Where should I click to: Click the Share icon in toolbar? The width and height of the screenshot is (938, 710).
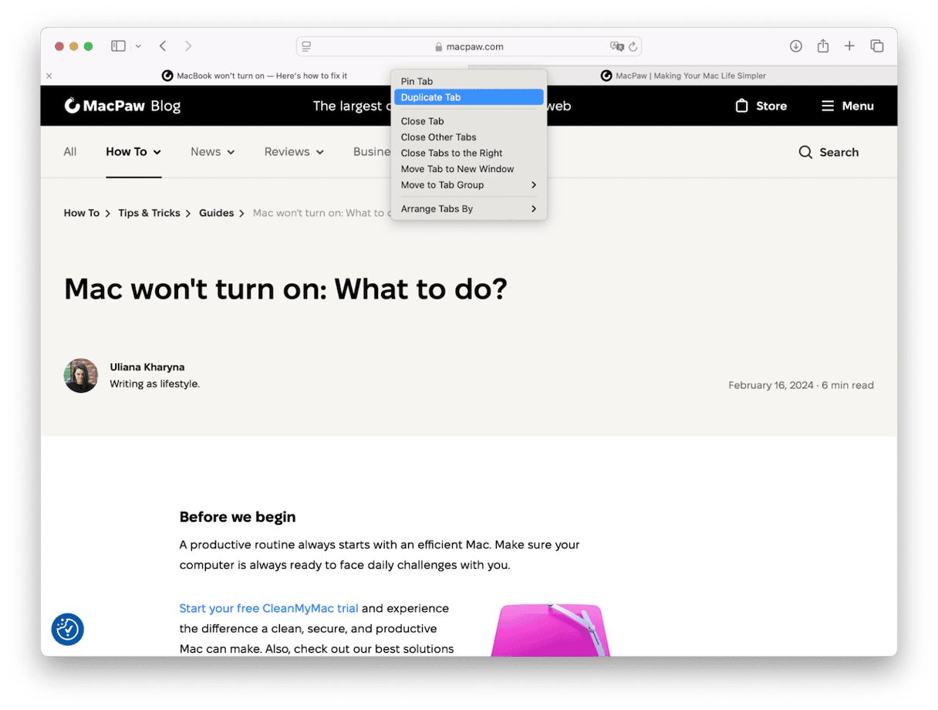(823, 46)
